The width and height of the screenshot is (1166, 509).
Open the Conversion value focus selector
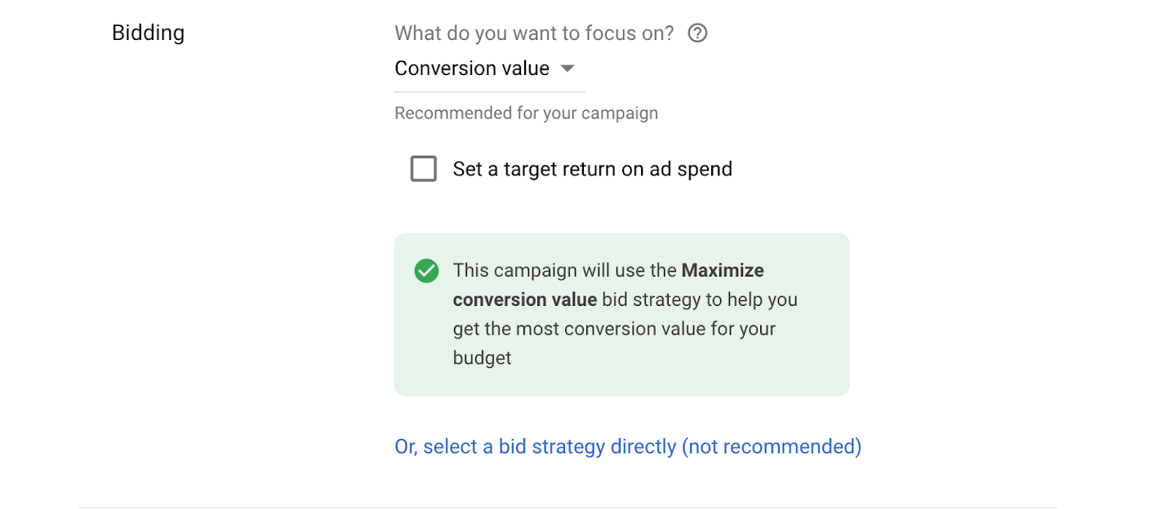472,69
